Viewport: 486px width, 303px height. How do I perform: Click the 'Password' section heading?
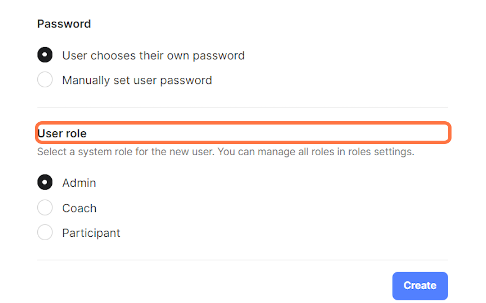pyautogui.click(x=64, y=24)
